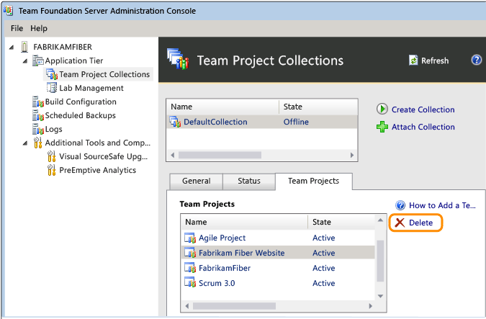
Task: Click the FABRIKAMFIBER server icon
Action: tap(24, 47)
